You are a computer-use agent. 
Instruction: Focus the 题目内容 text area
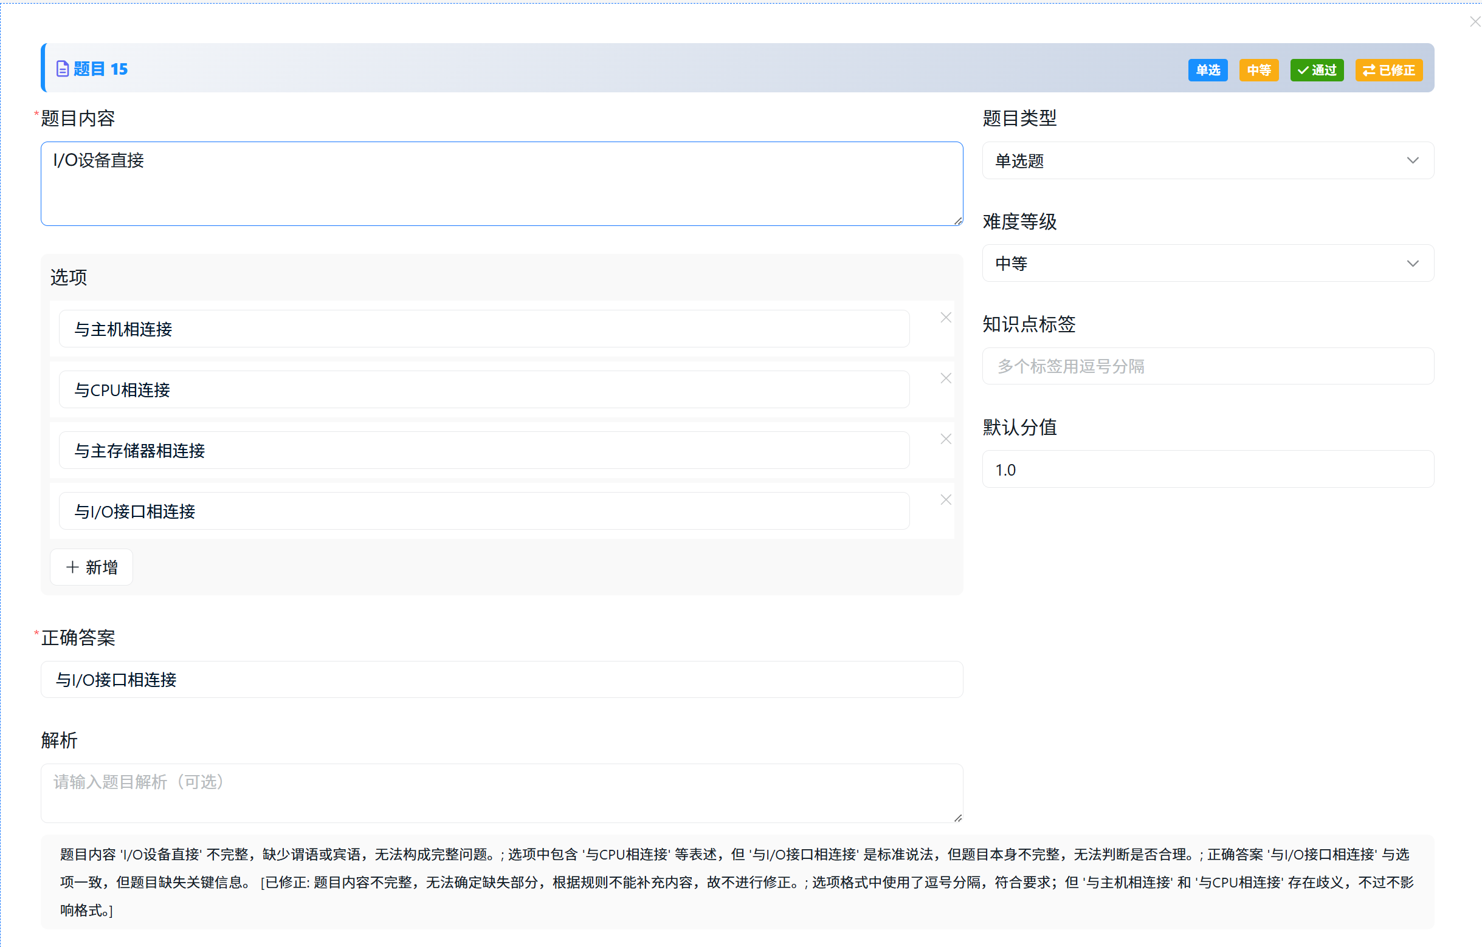[501, 184]
